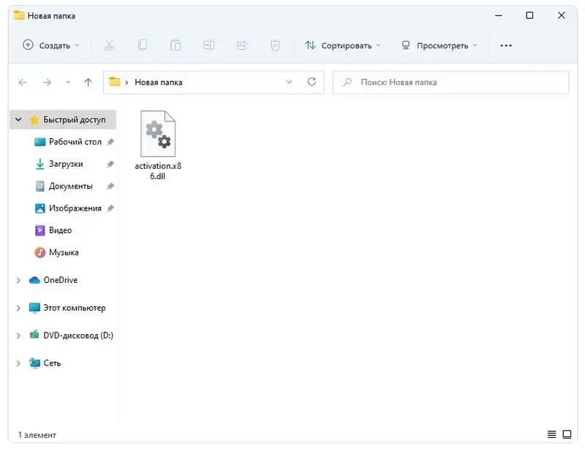
Task: Click the Paste clipboard icon
Action: tap(175, 45)
